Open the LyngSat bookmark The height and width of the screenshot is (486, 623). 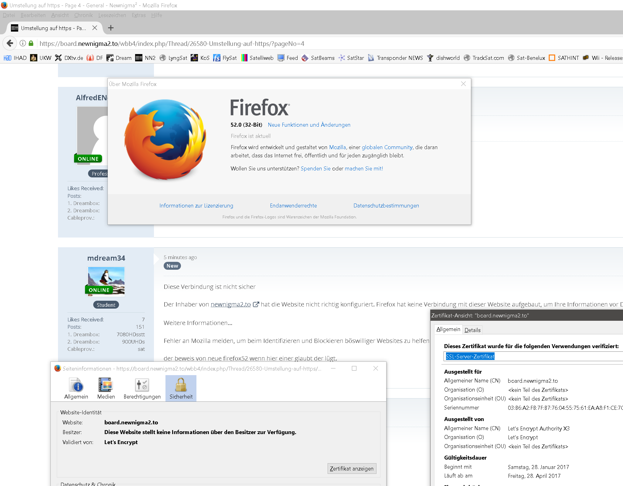tap(174, 58)
